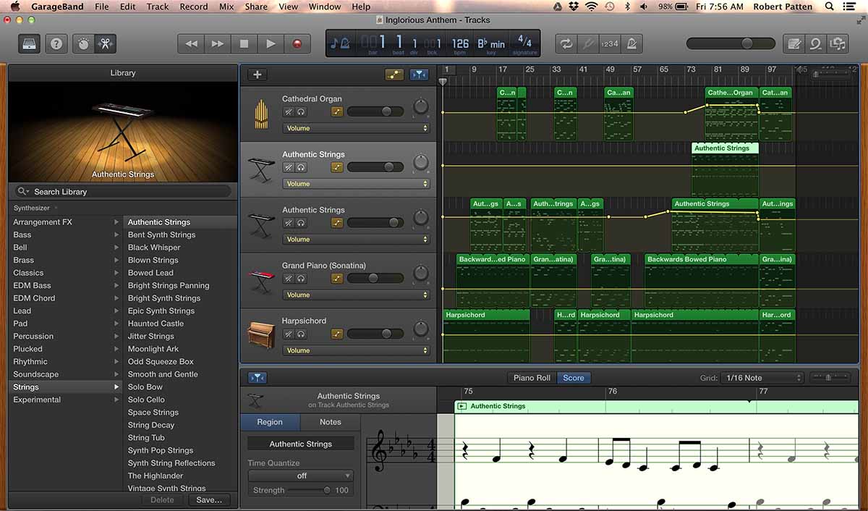Toggle automation enable on Harpsichord track
868x511 pixels.
click(x=337, y=334)
